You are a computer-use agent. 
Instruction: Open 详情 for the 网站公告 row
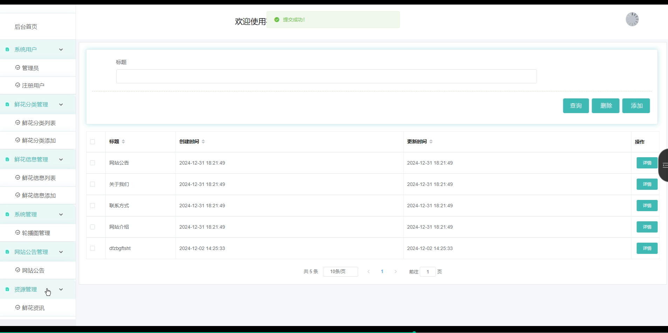(x=647, y=163)
